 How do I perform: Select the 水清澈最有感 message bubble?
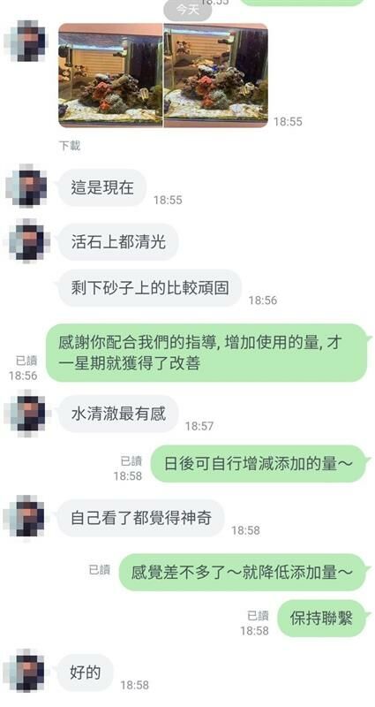(118, 414)
